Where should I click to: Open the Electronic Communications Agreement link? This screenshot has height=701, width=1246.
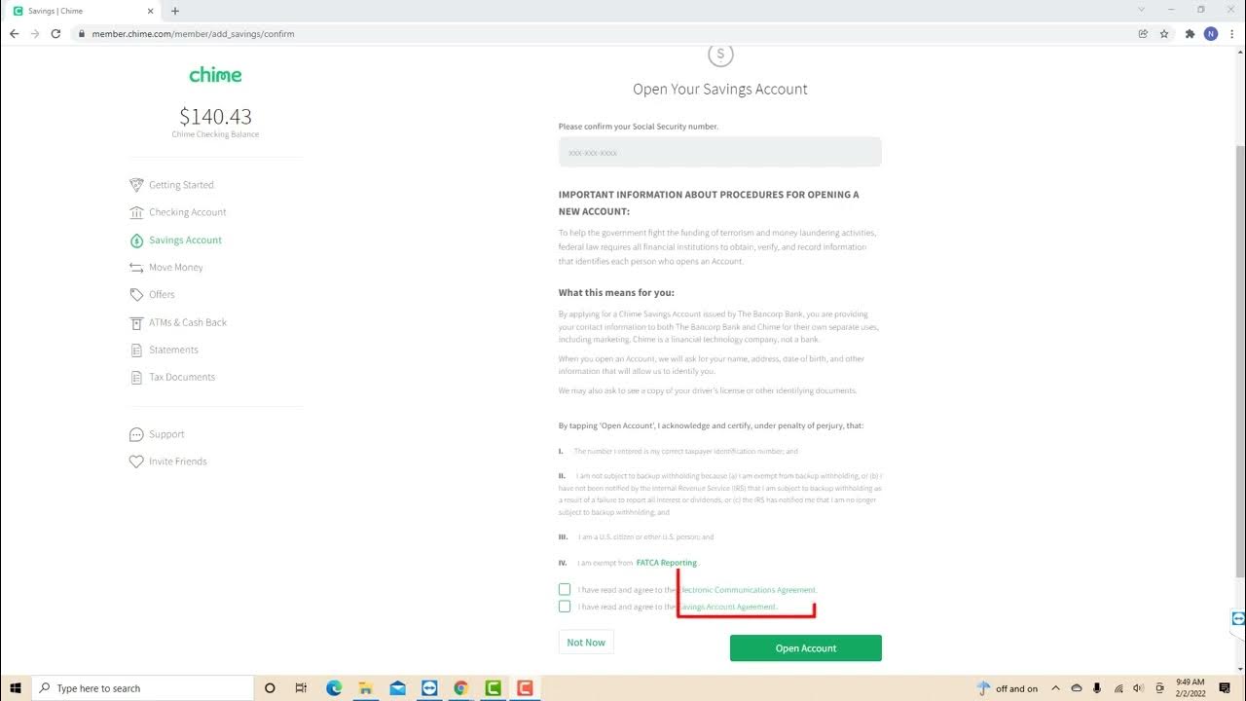tap(748, 590)
